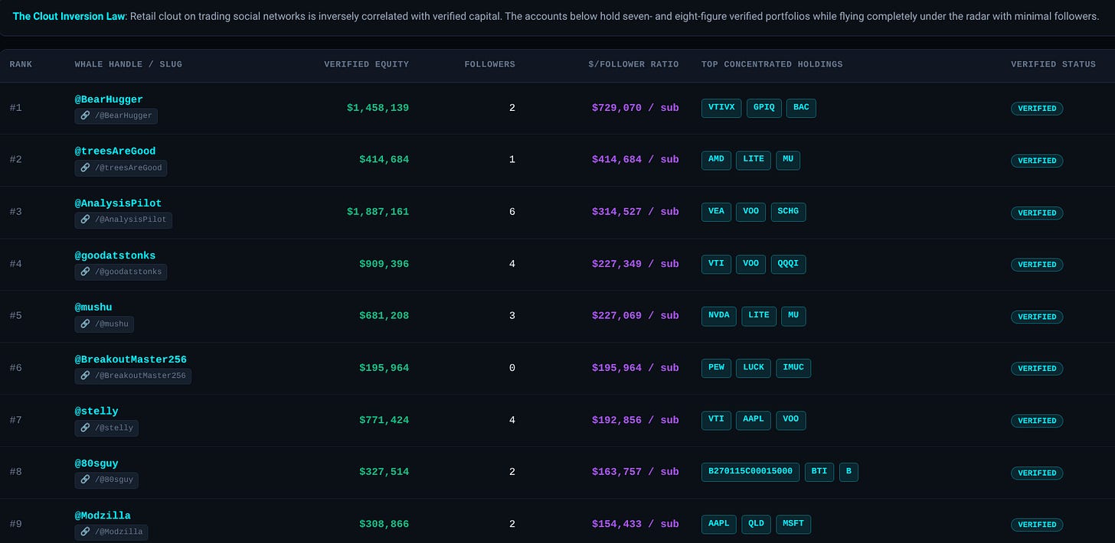
Task: Click the link icon beside /@Modzilla slug
Action: pyautogui.click(x=86, y=532)
